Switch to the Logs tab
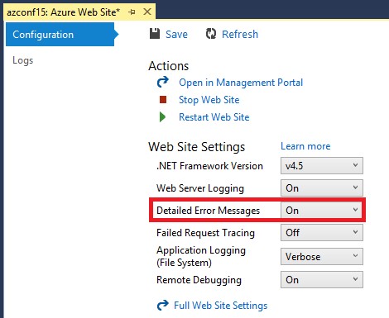Screen dimensions: 389x318 pos(23,60)
